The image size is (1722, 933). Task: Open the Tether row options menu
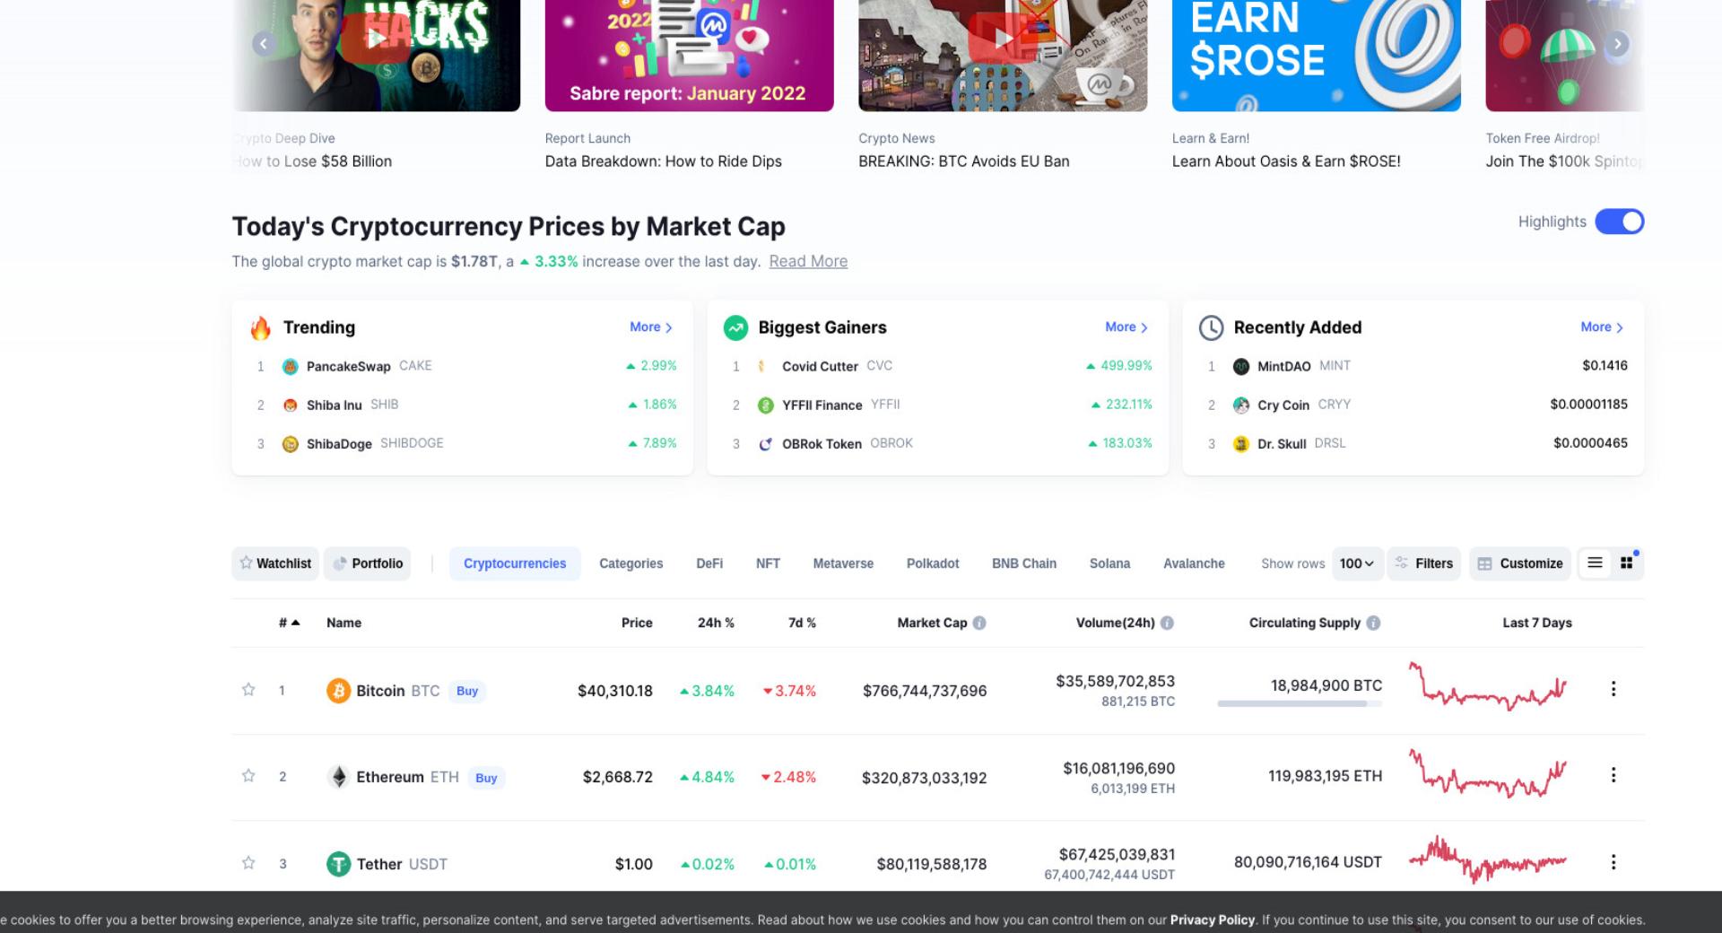point(1613,862)
